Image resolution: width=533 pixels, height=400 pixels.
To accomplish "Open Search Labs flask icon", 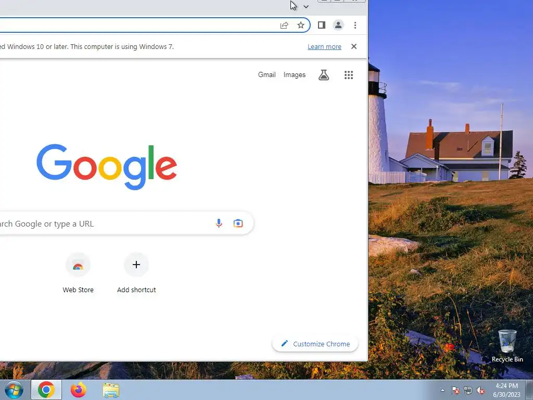I will 324,75.
